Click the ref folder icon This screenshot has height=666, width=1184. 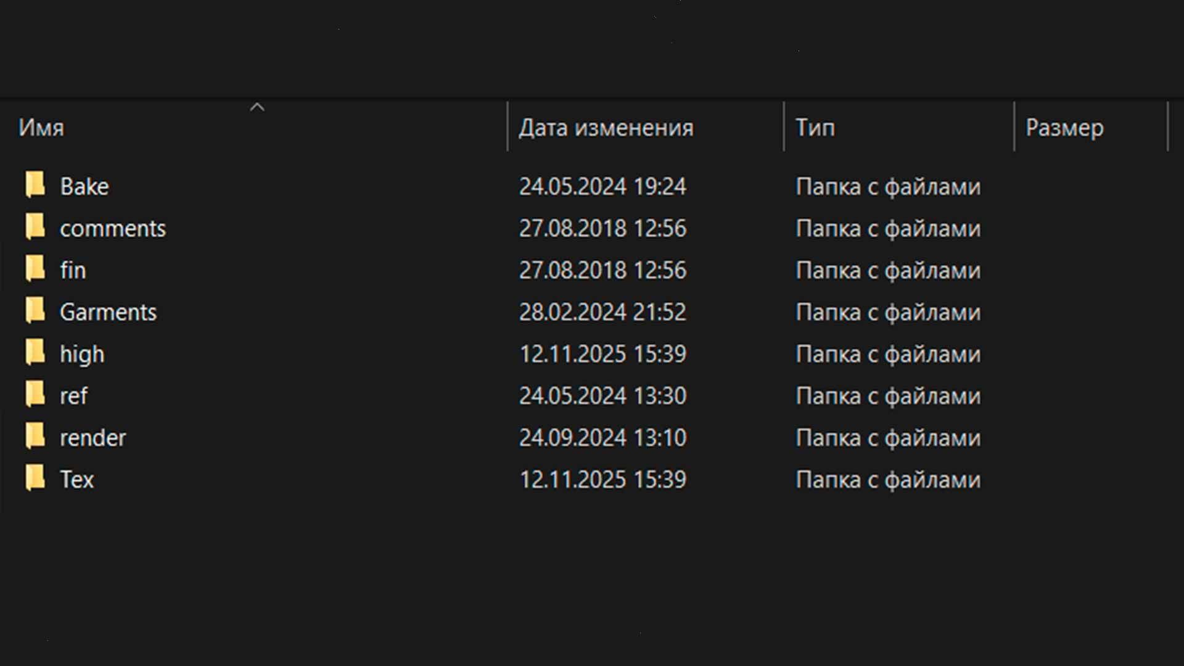click(35, 395)
